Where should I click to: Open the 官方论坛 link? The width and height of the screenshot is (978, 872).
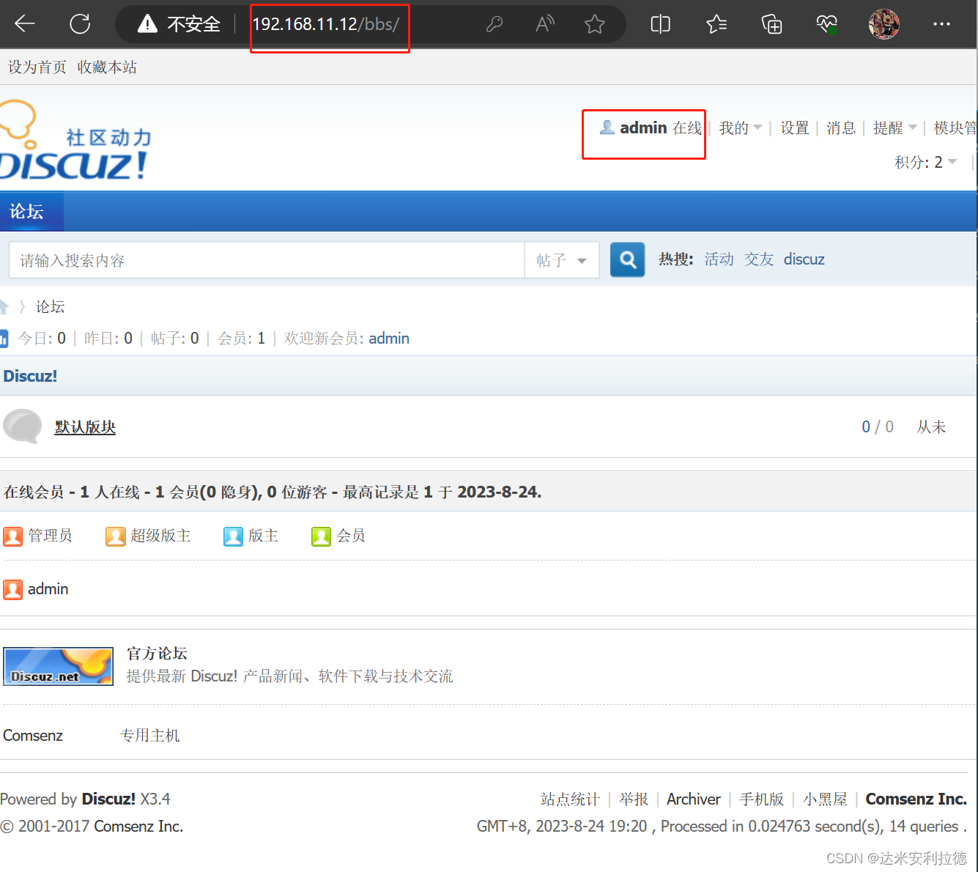tap(157, 653)
